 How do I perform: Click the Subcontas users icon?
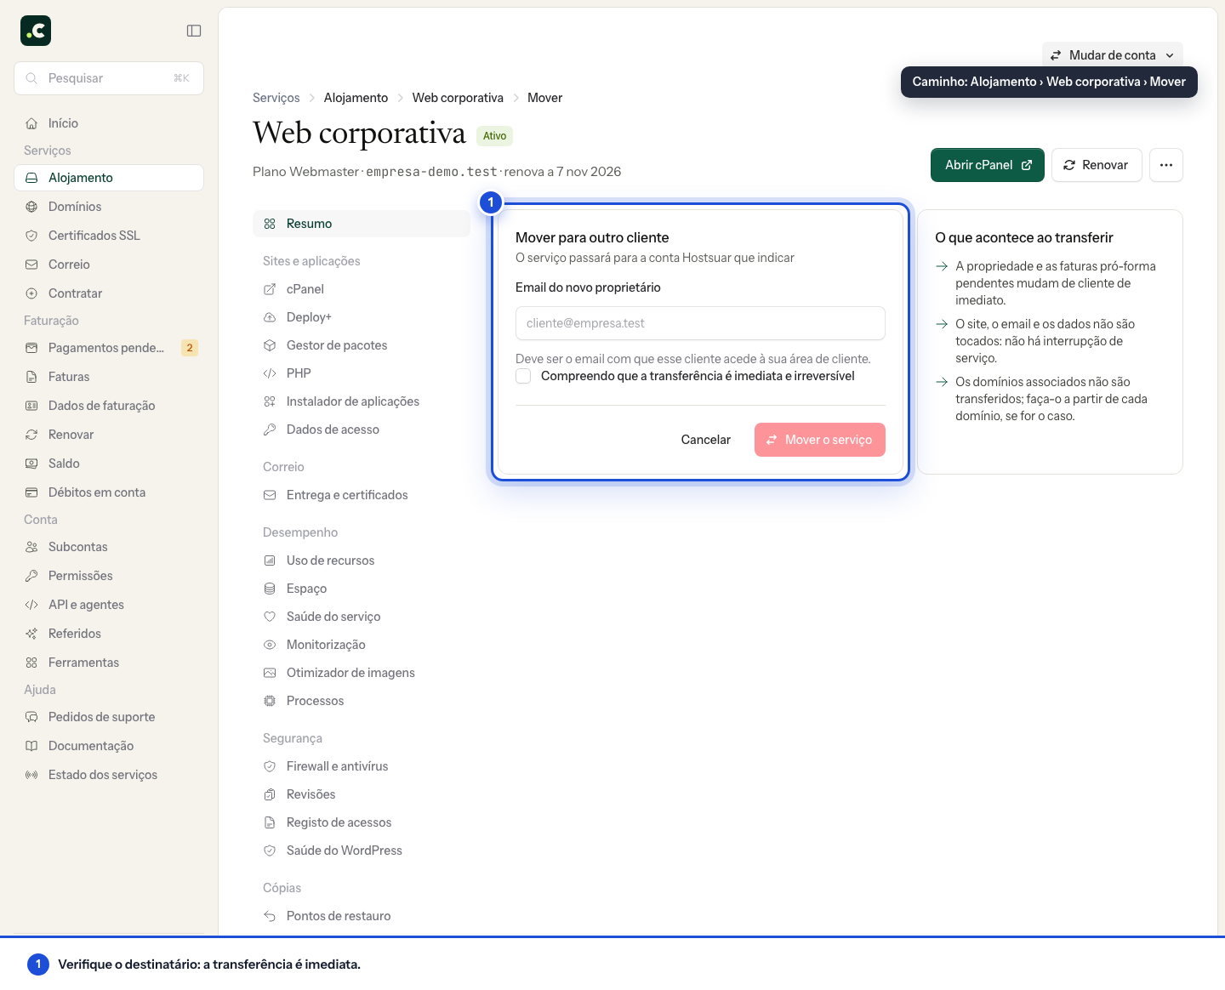tap(31, 547)
